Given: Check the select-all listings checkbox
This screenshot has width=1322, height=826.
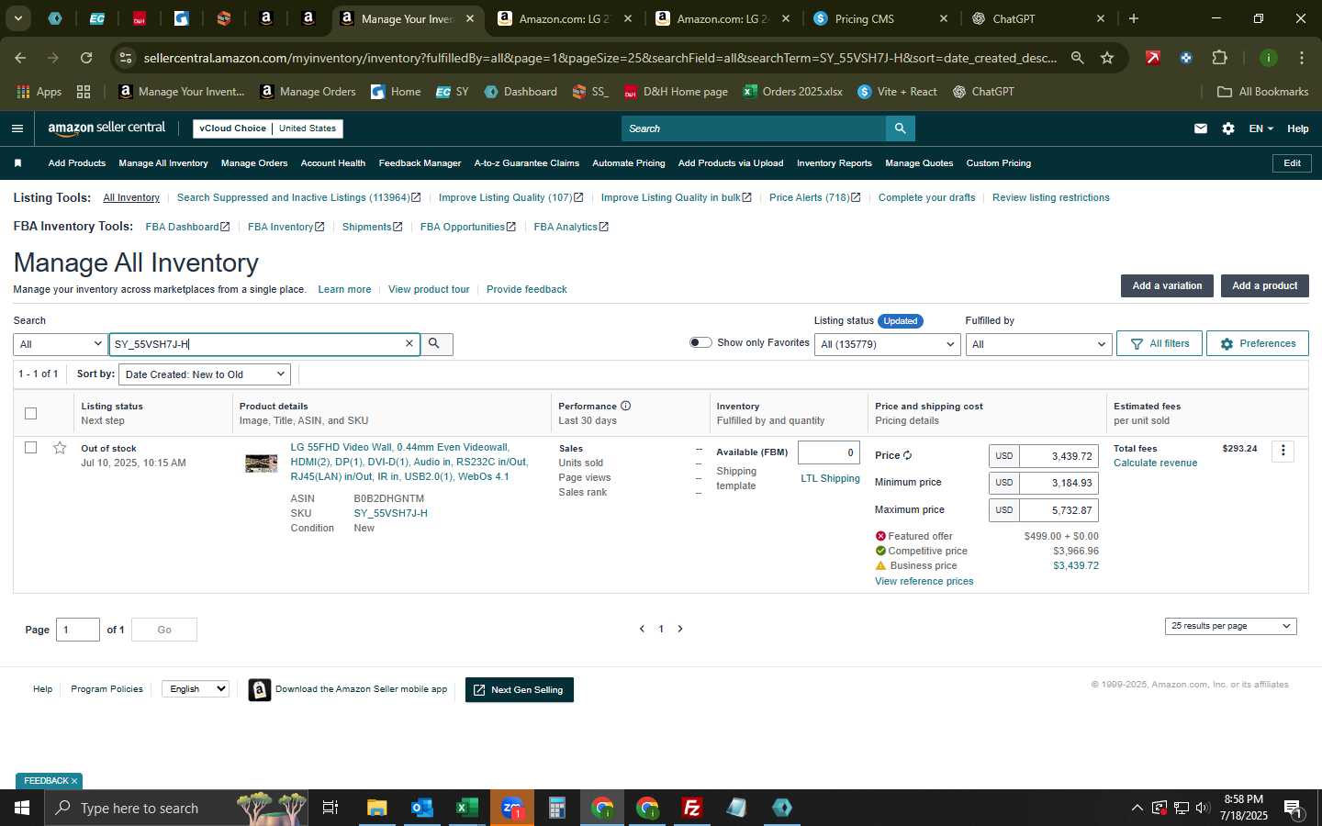Looking at the screenshot, I should (x=30, y=413).
